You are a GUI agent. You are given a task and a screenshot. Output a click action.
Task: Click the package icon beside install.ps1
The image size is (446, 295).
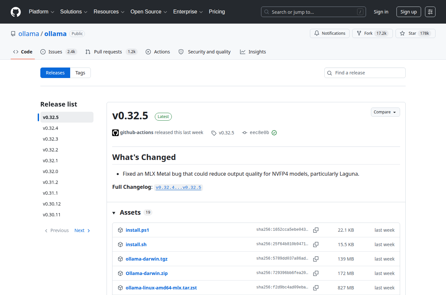click(120, 230)
